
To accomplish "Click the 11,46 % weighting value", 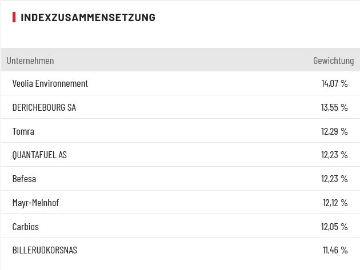I will coord(335,250).
